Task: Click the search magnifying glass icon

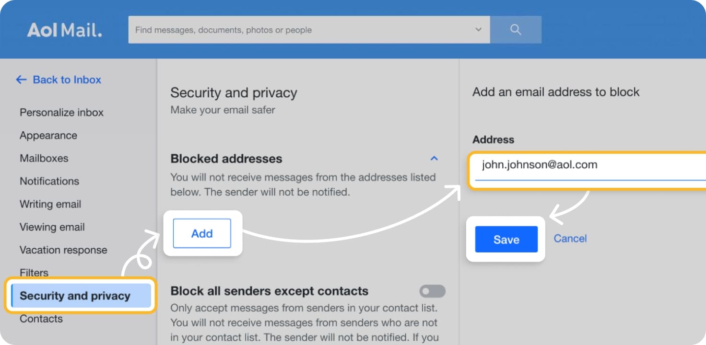Action: tap(515, 29)
